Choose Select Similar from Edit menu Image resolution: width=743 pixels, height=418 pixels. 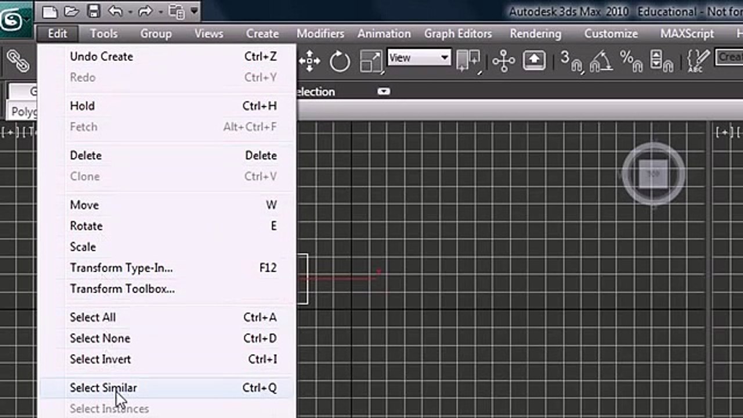pyautogui.click(x=167, y=387)
